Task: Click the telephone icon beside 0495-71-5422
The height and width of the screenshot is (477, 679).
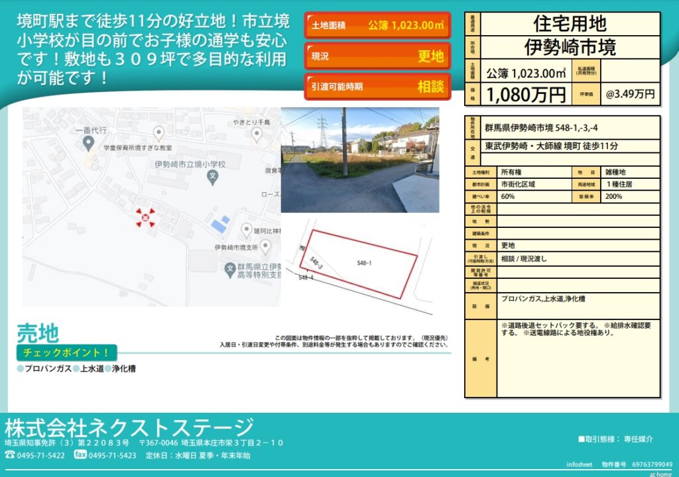Action: 10,455
